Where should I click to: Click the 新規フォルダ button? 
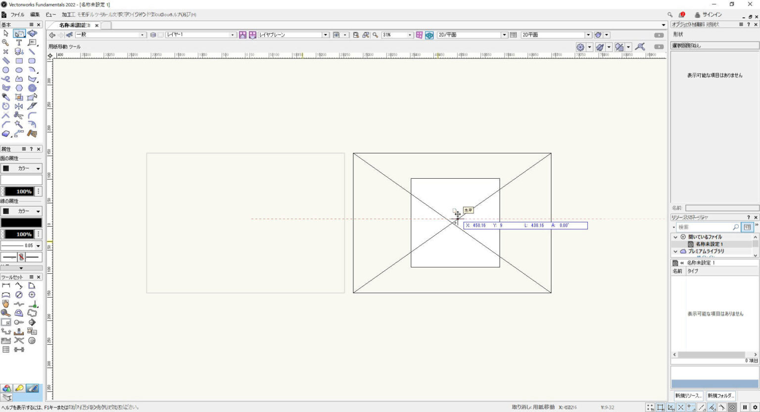click(x=720, y=396)
